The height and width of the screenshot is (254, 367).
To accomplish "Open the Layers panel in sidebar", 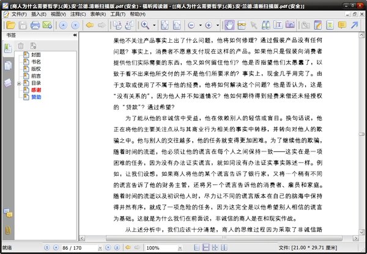I will pos(7,82).
